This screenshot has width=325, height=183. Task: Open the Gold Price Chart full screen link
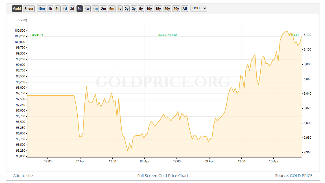[x=173, y=176]
